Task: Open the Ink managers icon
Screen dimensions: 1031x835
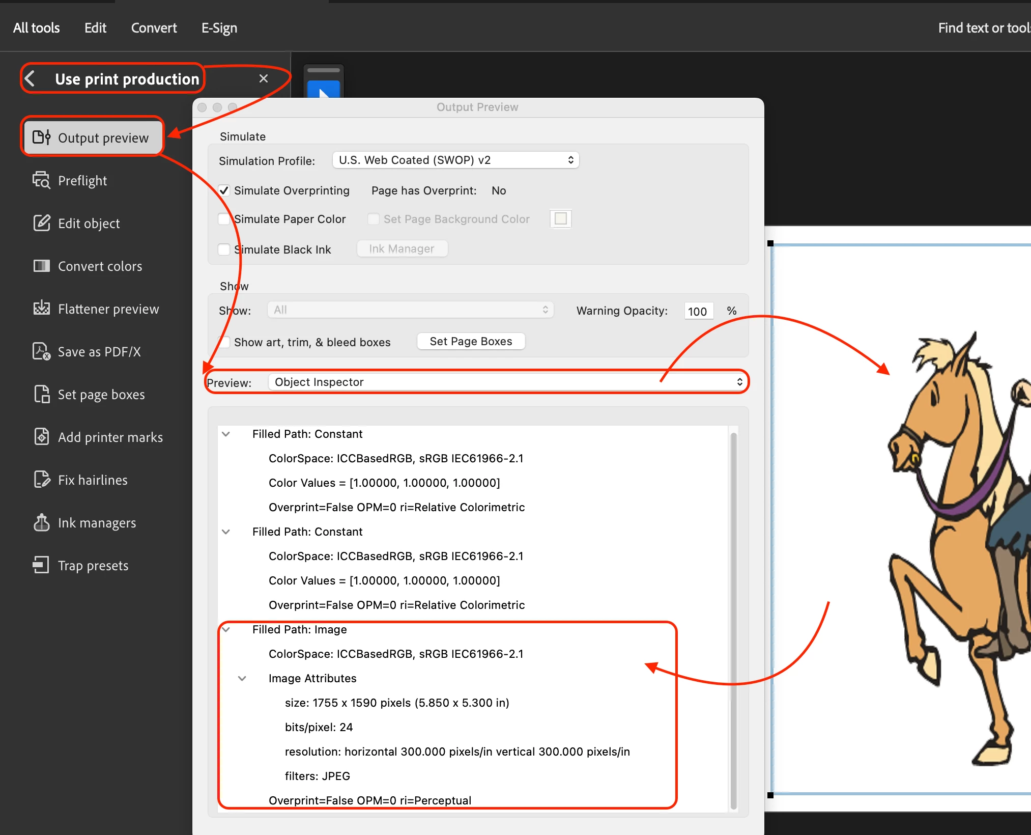Action: [41, 522]
